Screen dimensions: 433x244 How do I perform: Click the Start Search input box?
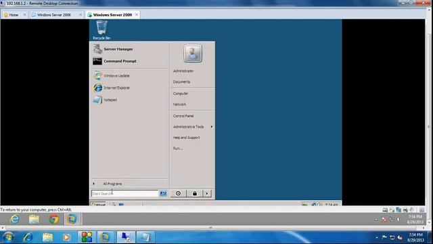[125, 193]
